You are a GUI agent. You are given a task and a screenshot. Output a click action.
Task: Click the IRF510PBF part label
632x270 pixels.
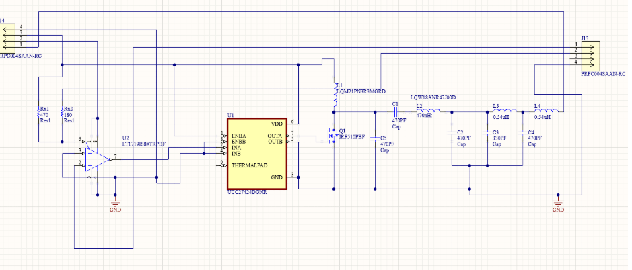(352, 137)
